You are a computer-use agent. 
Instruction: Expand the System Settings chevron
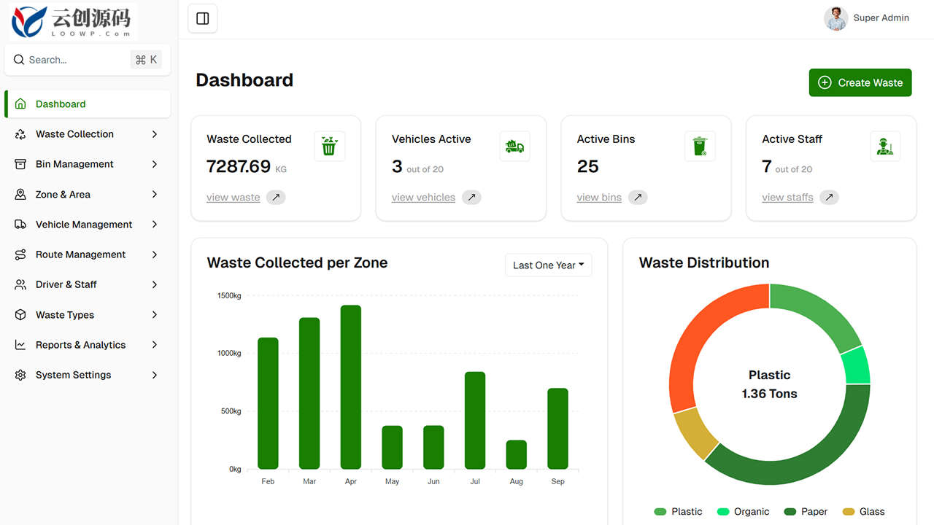click(155, 375)
